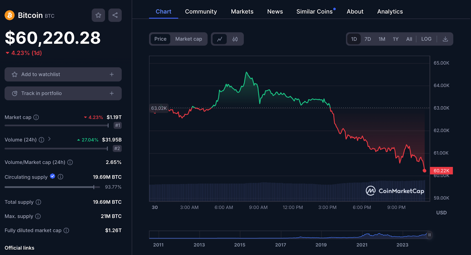Viewport: 471px width, 255px height.
Task: Click the 27.04% volume change value
Action: [88, 140]
